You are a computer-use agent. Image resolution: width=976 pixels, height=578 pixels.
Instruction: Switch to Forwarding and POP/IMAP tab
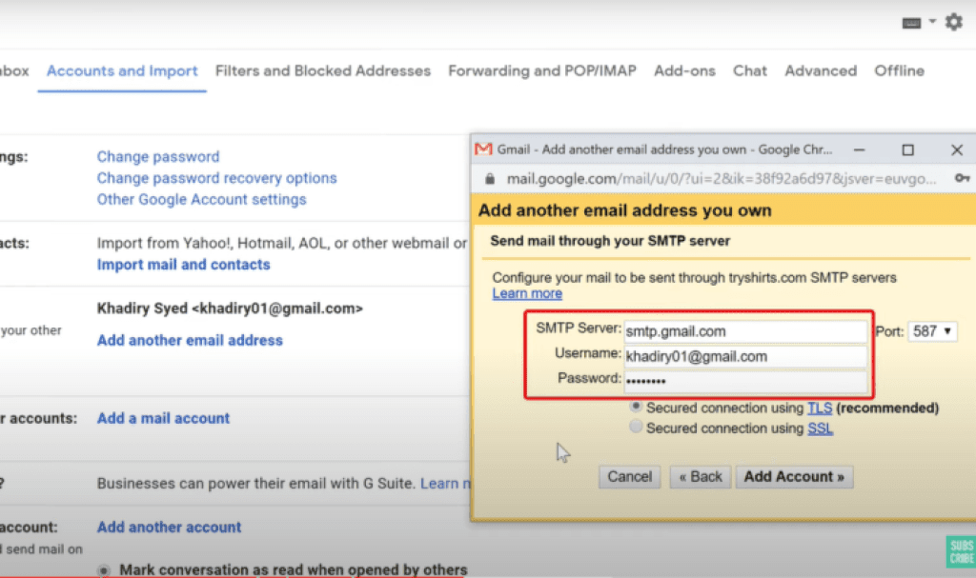click(541, 70)
